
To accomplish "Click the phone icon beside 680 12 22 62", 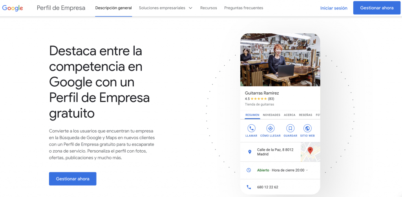I will point(249,187).
